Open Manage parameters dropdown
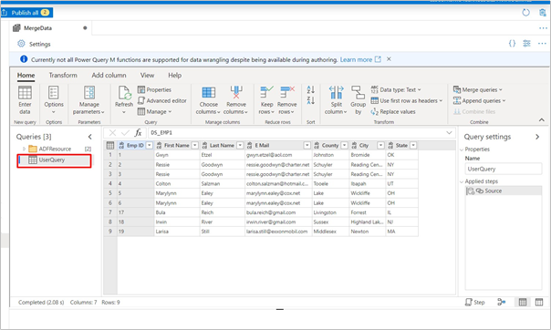The image size is (551, 330). pos(88,100)
